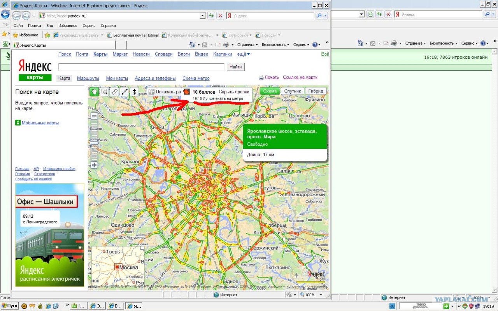Click the map zoom-in plus button
This screenshot has width=498, height=311.
(x=94, y=165)
